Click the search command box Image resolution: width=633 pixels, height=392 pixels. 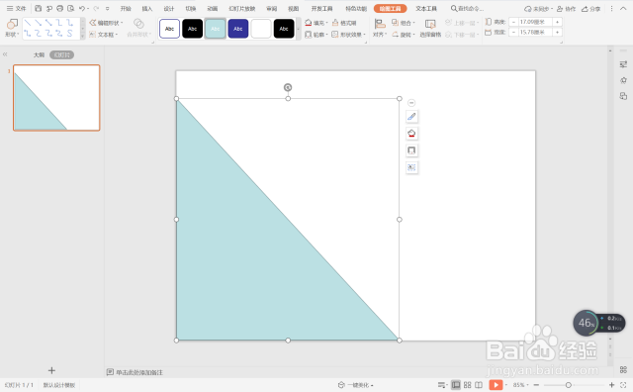tap(468, 9)
